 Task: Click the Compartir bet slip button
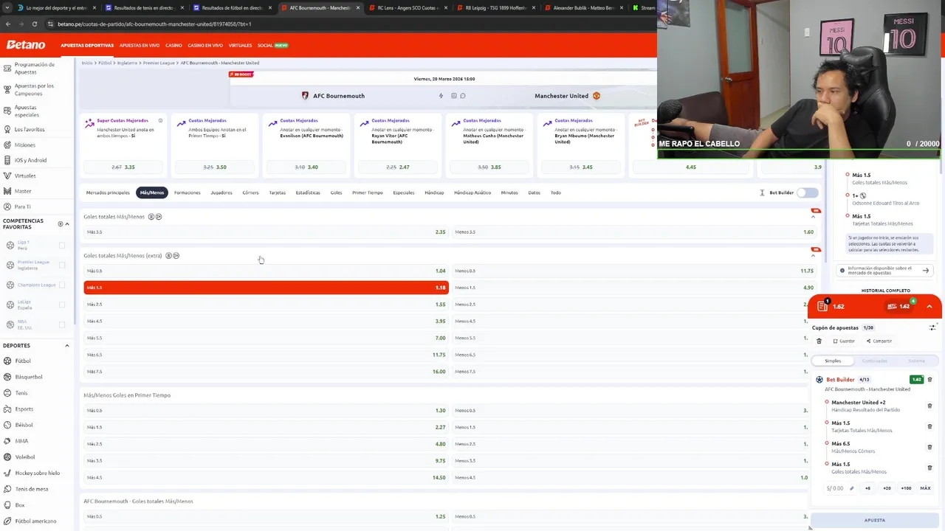click(x=879, y=341)
